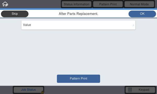Confirm with the OK button
The image size is (157, 94).
pos(142,14)
